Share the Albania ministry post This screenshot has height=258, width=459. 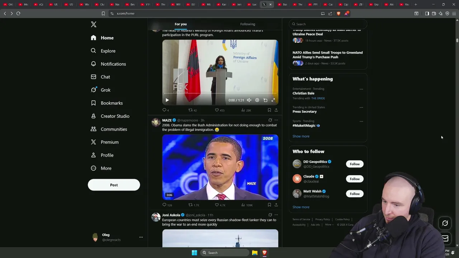[276, 110]
